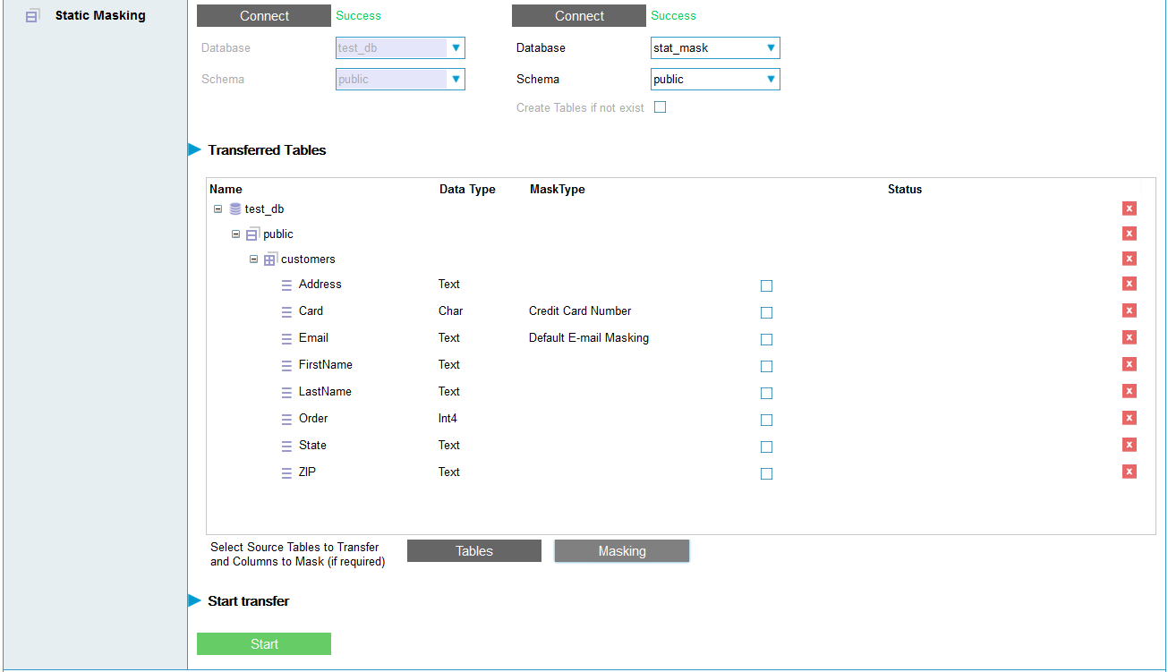This screenshot has width=1168, height=672.
Task: Click the column icon beside ZIP
Action: 286,472
